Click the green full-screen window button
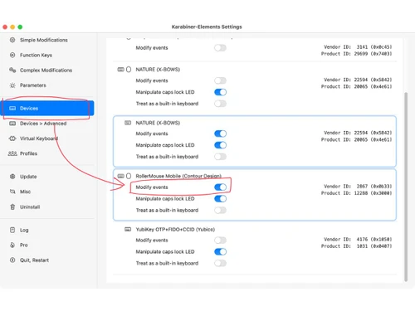The image size is (415, 311). pyautogui.click(x=20, y=27)
